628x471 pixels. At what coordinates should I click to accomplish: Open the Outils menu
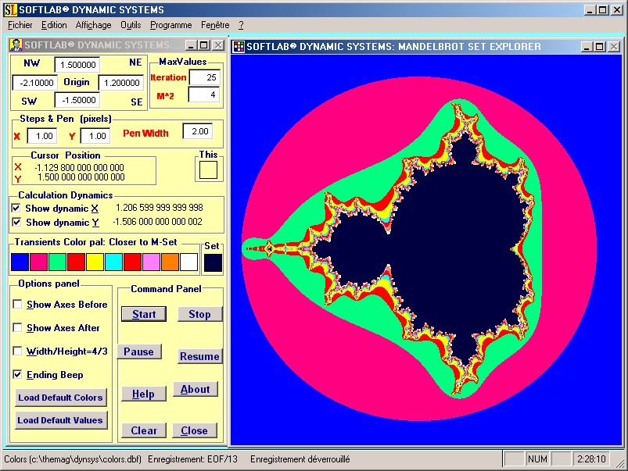[131, 25]
